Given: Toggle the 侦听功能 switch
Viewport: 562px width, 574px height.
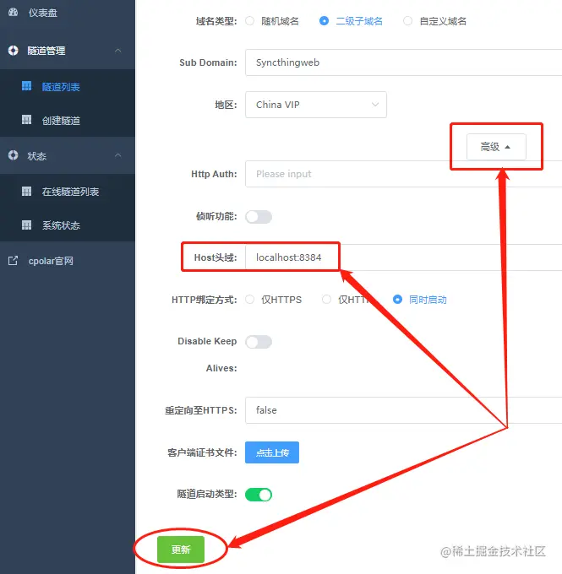Looking at the screenshot, I should click(x=259, y=217).
